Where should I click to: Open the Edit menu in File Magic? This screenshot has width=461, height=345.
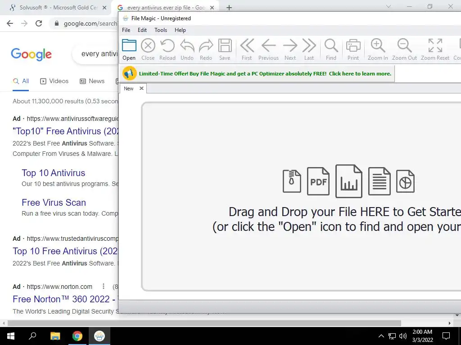pos(142,30)
